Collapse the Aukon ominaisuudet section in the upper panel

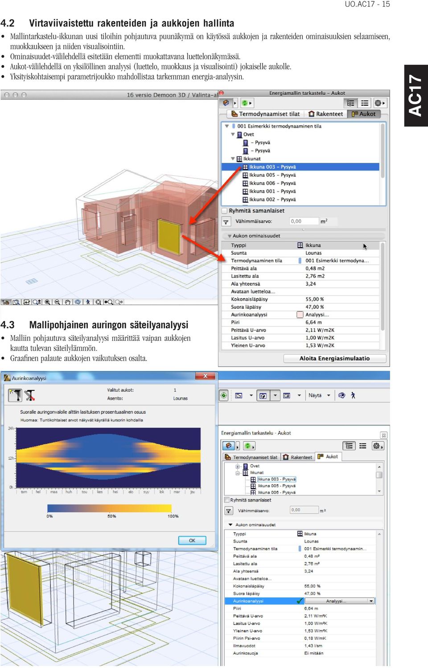point(229,236)
